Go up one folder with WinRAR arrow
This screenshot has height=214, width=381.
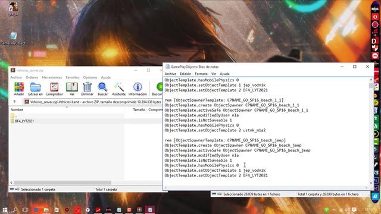14,102
